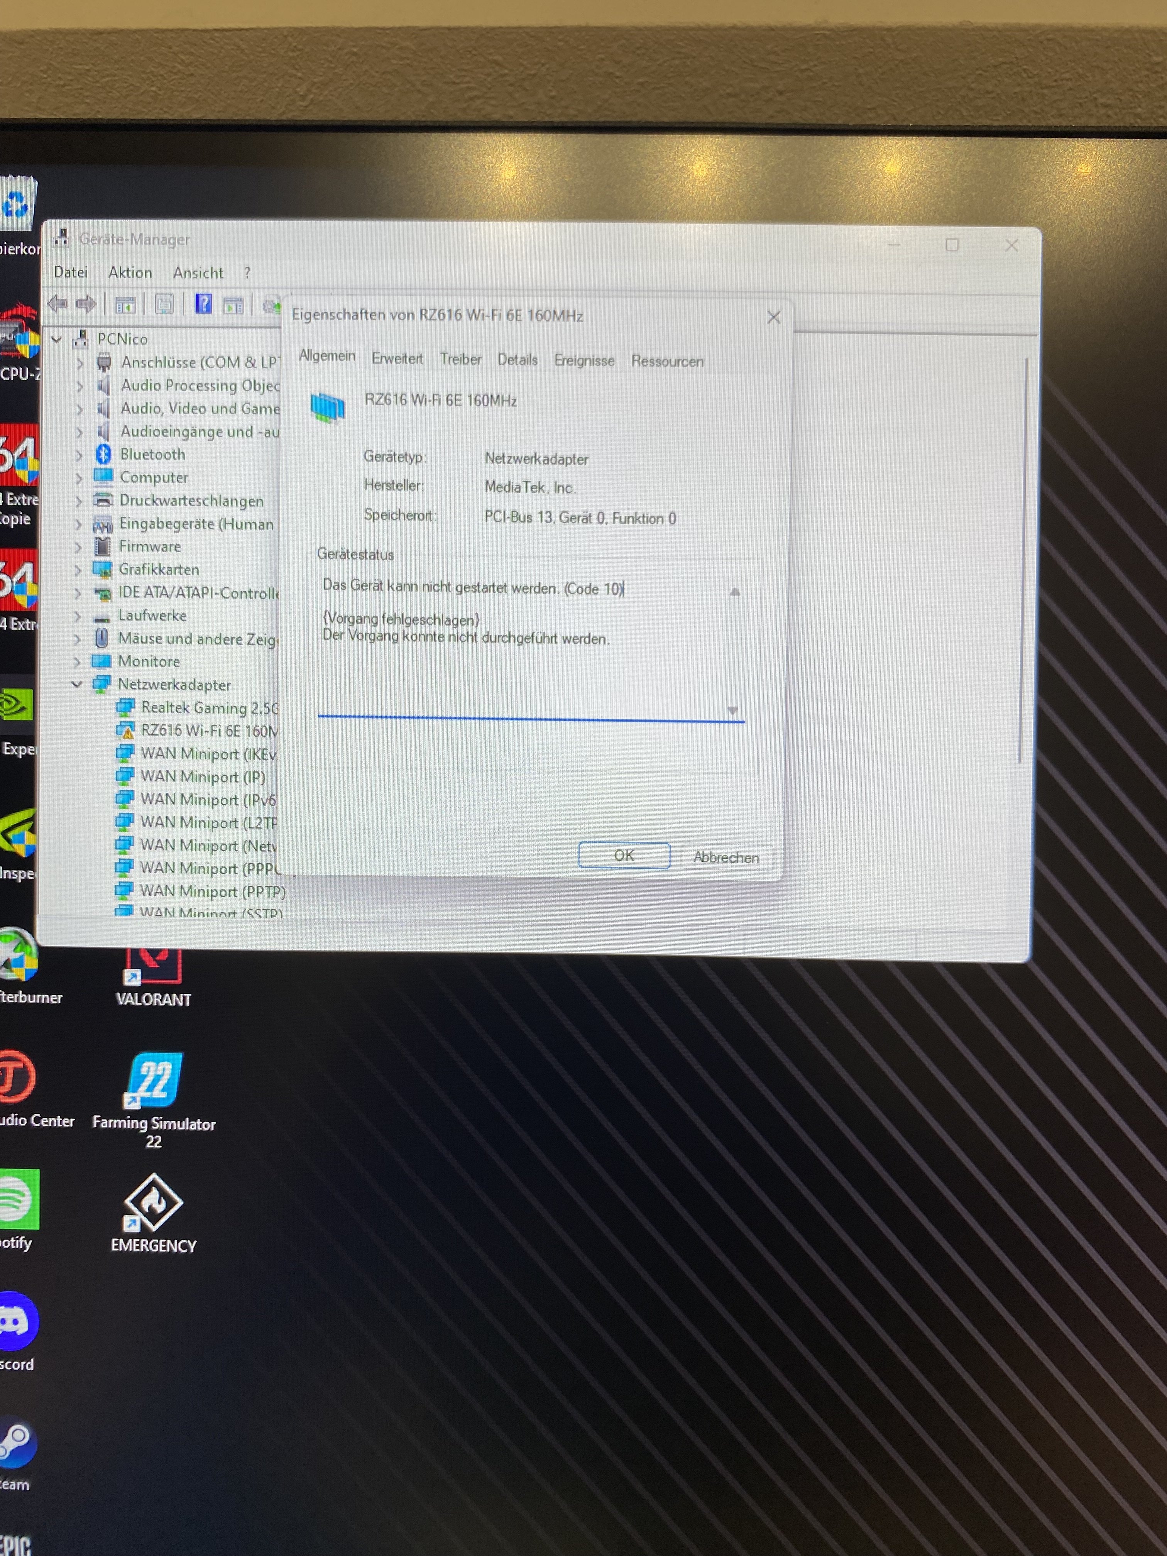This screenshot has height=1556, width=1167.
Task: Click inside the Gerätestatus text box
Action: pos(521,661)
